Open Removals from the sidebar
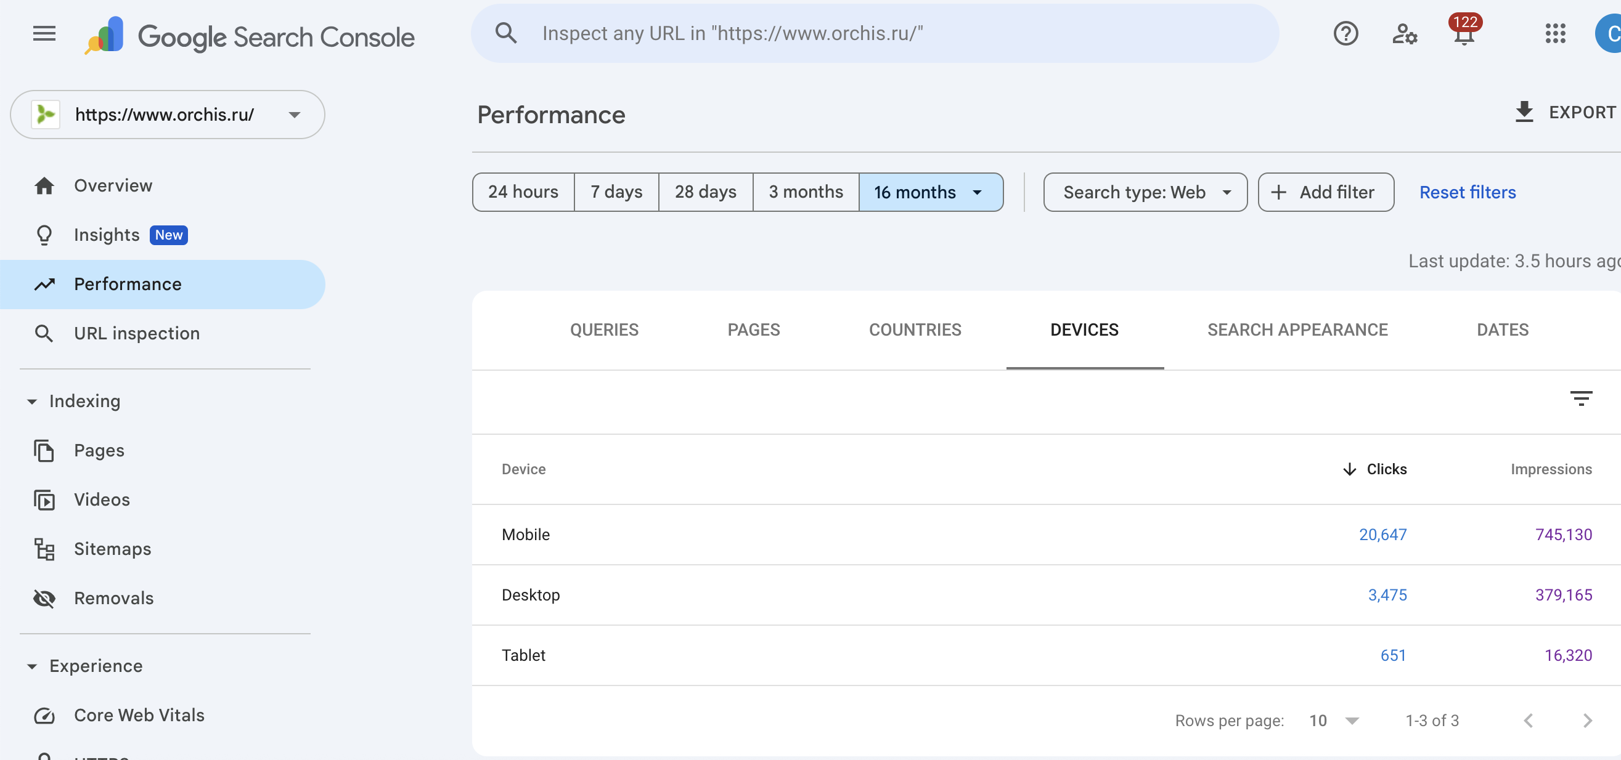This screenshot has height=760, width=1621. pos(113,598)
